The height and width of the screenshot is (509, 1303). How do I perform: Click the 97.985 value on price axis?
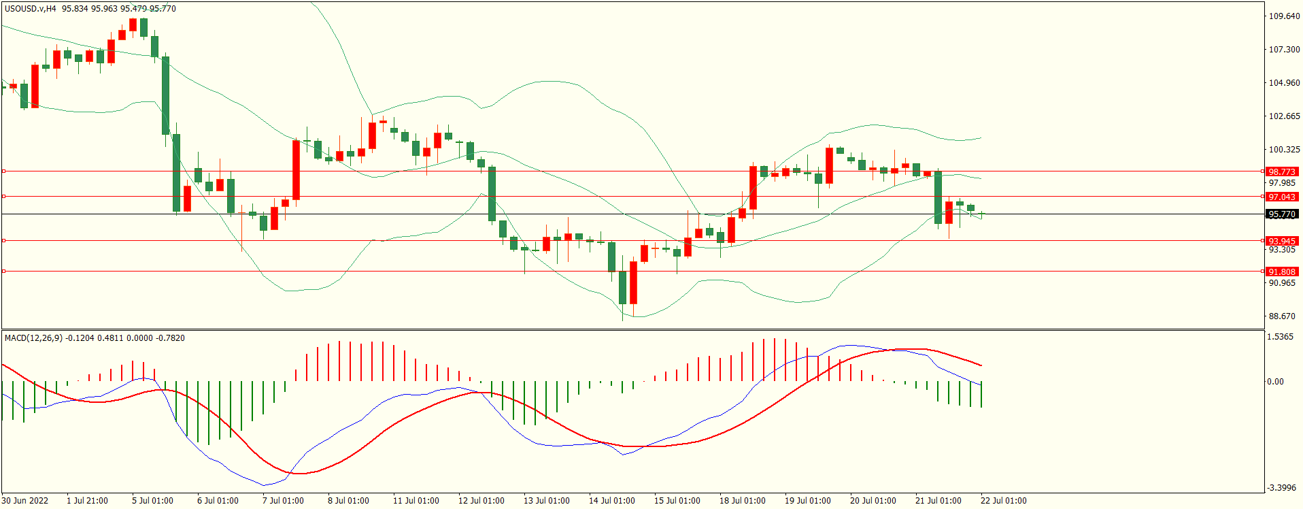(x=1283, y=183)
